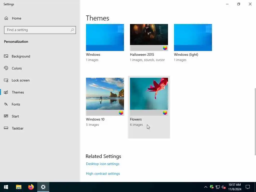Go to Colors settings
Image resolution: width=256 pixels, height=192 pixels.
[x=17, y=68]
